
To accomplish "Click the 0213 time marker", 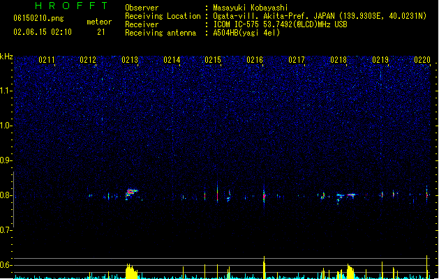I will pos(130,60).
